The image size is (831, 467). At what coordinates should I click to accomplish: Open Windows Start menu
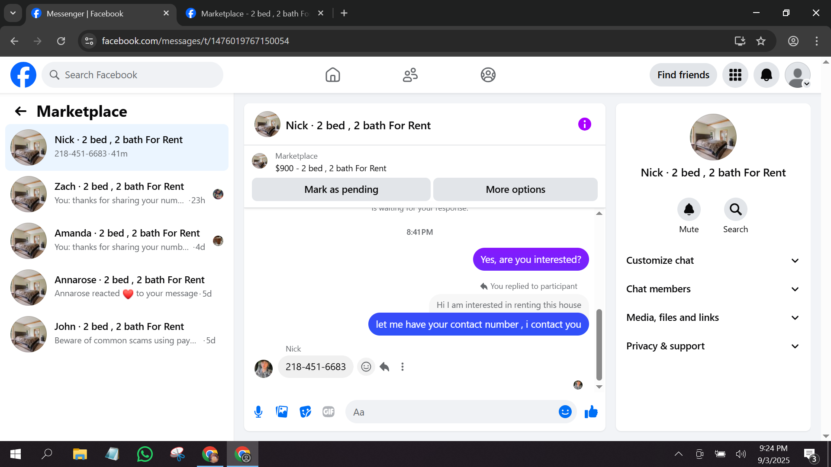pyautogui.click(x=16, y=454)
